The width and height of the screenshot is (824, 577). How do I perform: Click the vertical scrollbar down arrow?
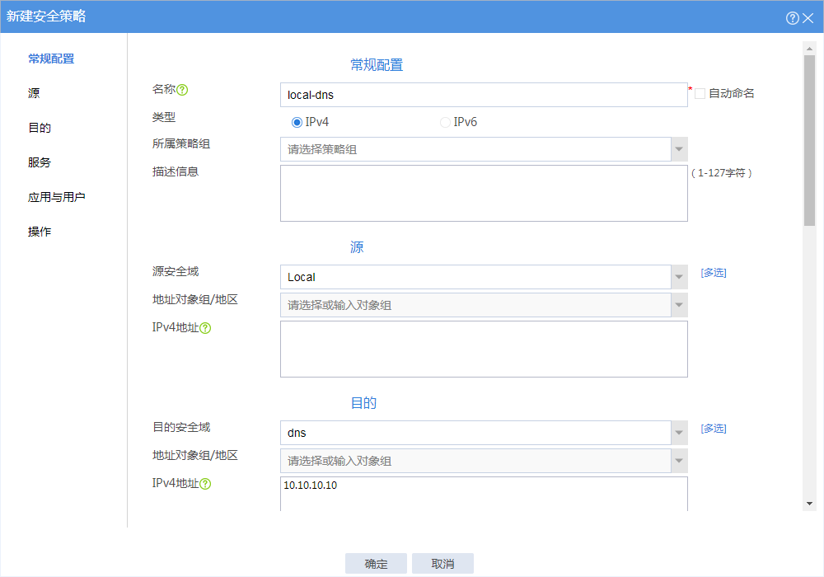click(x=809, y=504)
